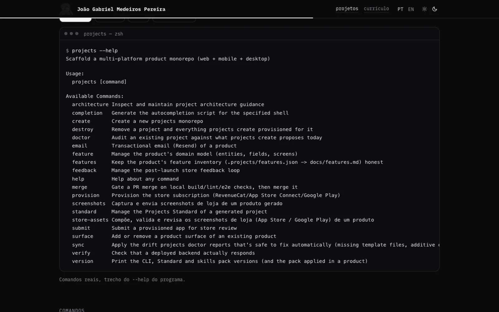The width and height of the screenshot is (499, 312).
Task: Click 'standard' command name
Action: (84, 212)
